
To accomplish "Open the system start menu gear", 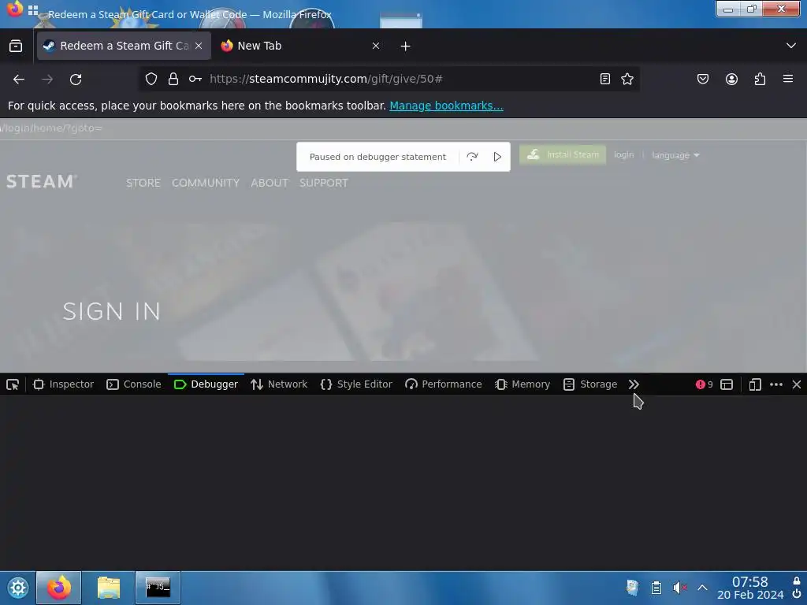I will [17, 588].
